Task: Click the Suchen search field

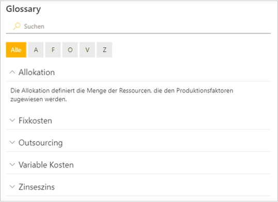Action: pyautogui.click(x=138, y=26)
